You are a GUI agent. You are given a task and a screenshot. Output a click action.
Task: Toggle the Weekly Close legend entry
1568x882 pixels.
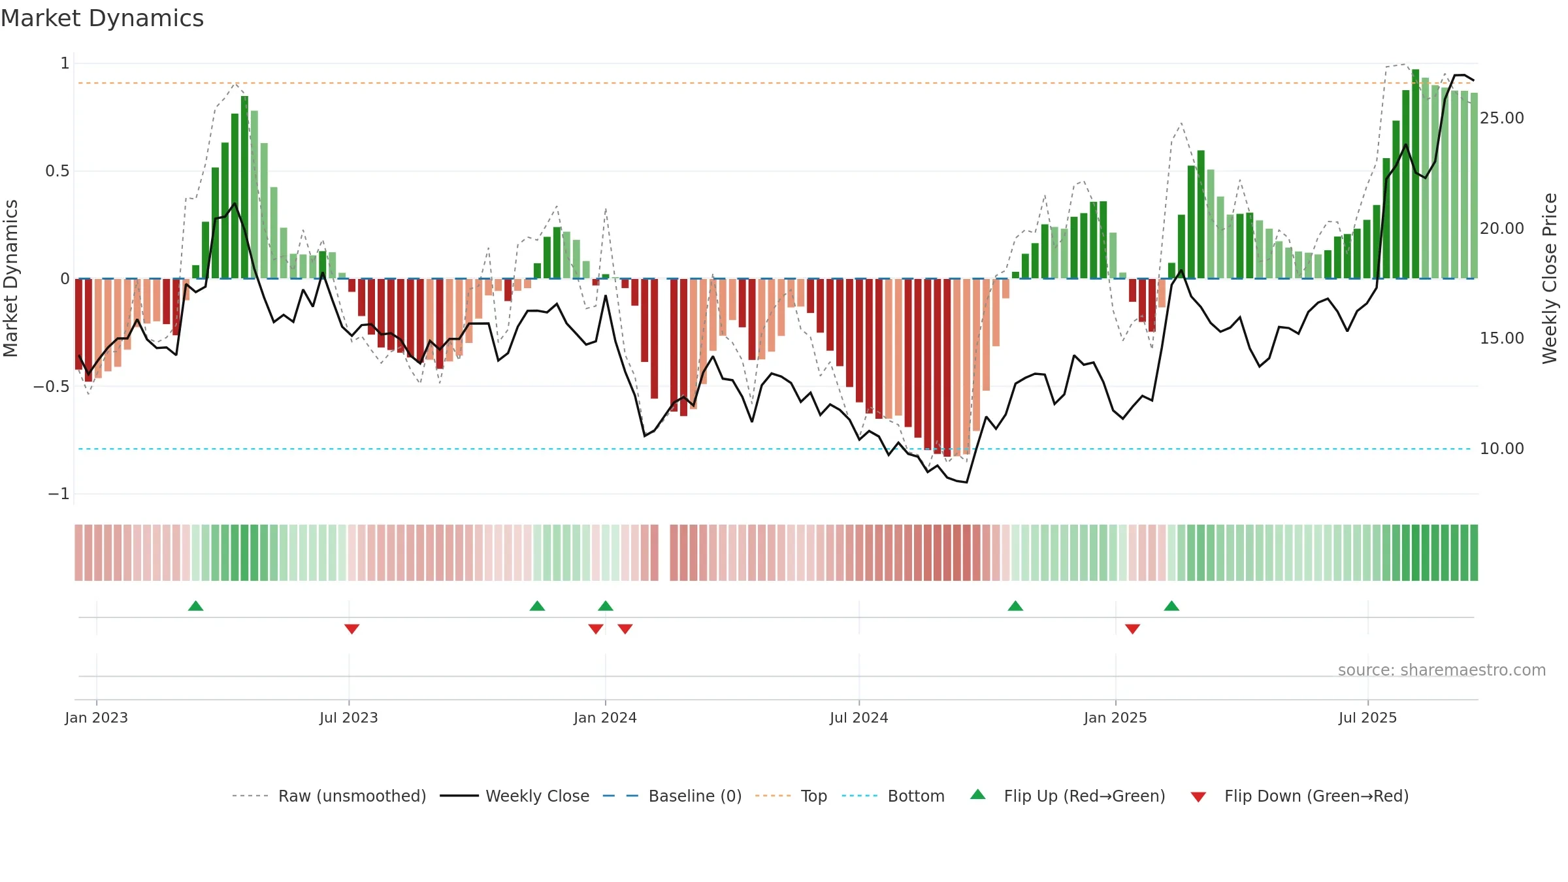click(514, 796)
